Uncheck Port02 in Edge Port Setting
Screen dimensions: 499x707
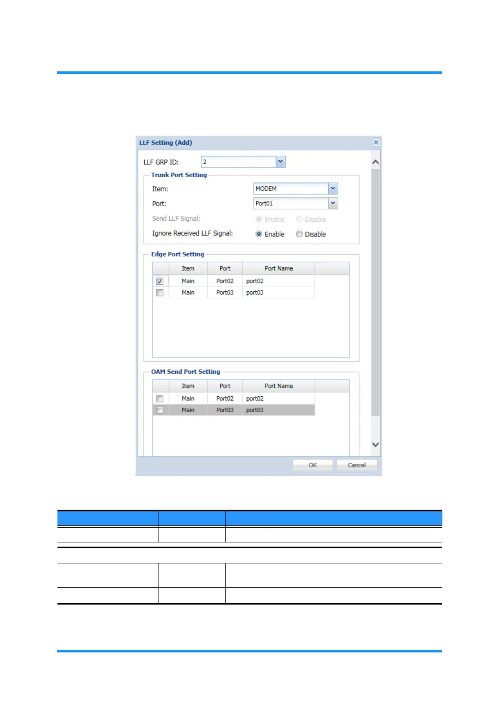click(160, 281)
